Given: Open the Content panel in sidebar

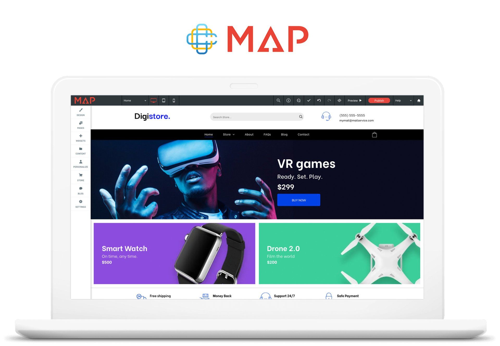Looking at the screenshot, I should (x=80, y=151).
